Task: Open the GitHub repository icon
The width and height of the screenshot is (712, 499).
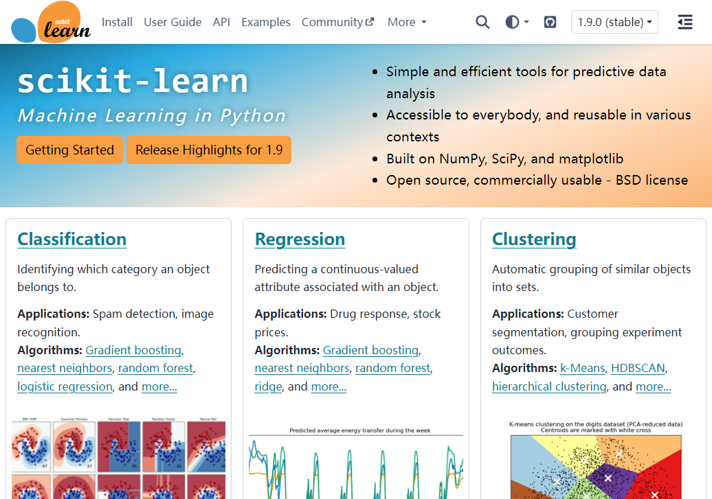Action: pyautogui.click(x=550, y=22)
